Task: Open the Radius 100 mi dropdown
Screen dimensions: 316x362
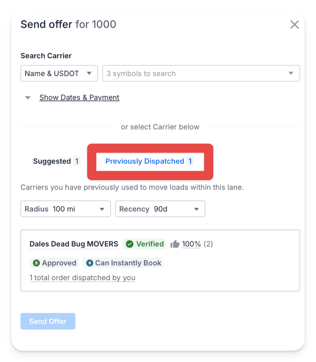Action: 65,209
